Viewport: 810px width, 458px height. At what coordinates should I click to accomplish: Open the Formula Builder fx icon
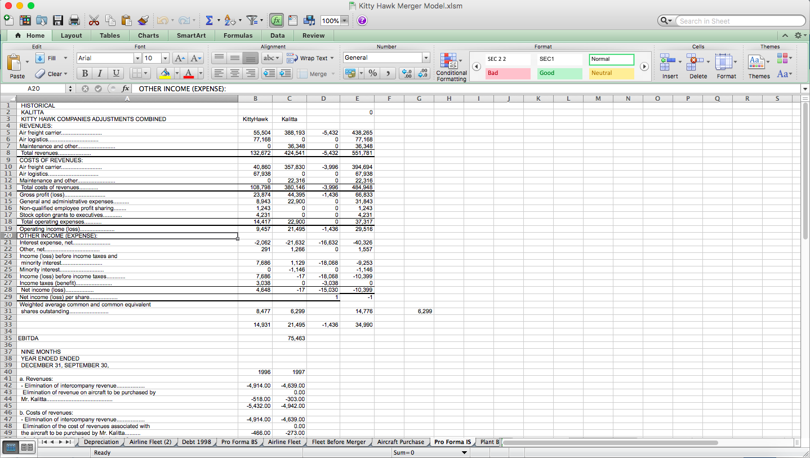pos(276,20)
